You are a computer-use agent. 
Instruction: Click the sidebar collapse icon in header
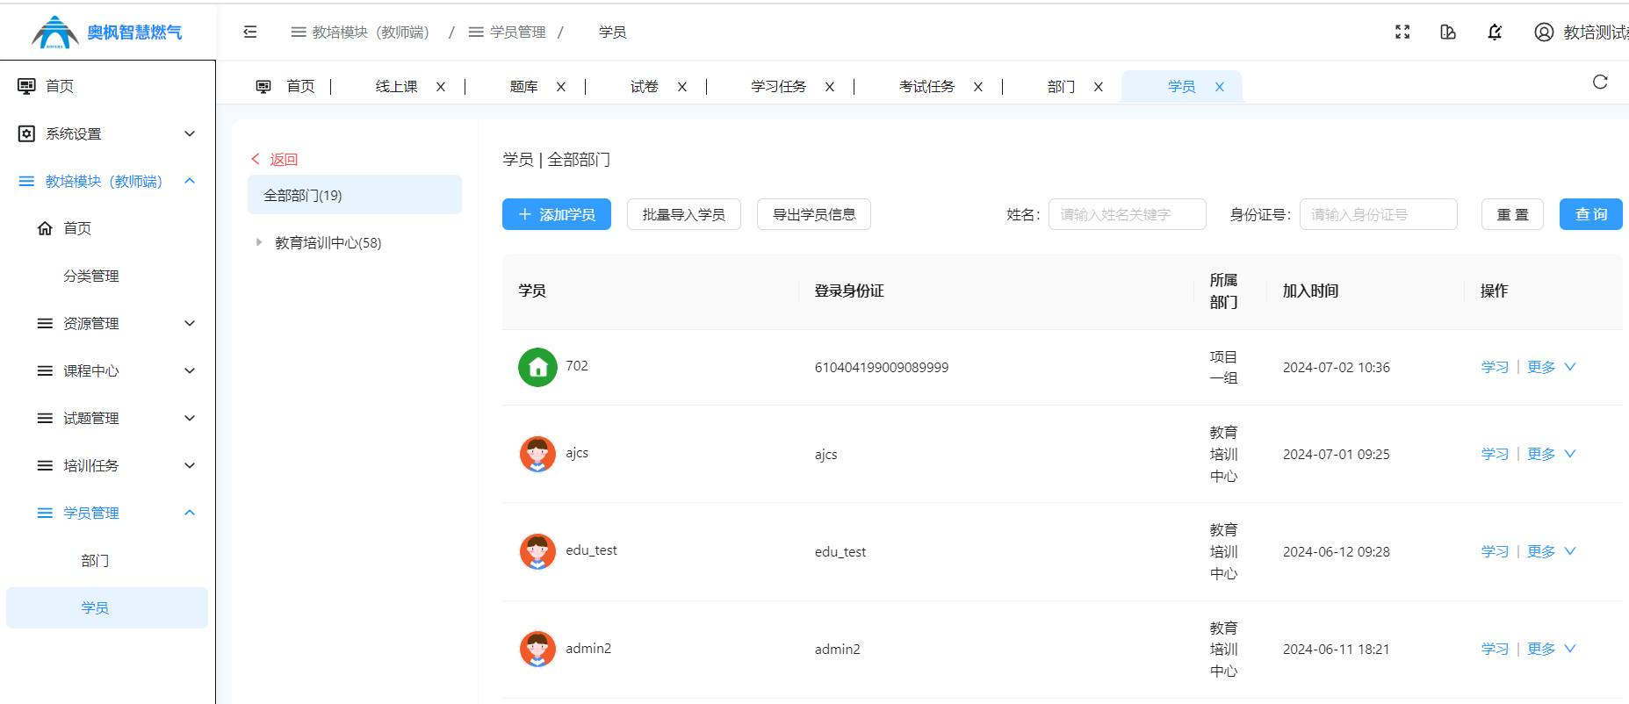250,32
